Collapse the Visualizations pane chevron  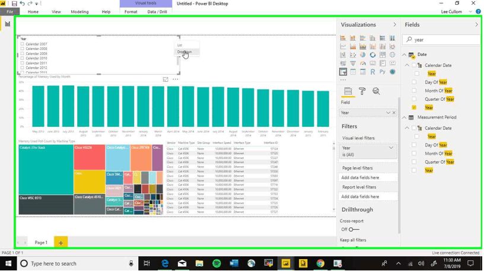(394, 24)
